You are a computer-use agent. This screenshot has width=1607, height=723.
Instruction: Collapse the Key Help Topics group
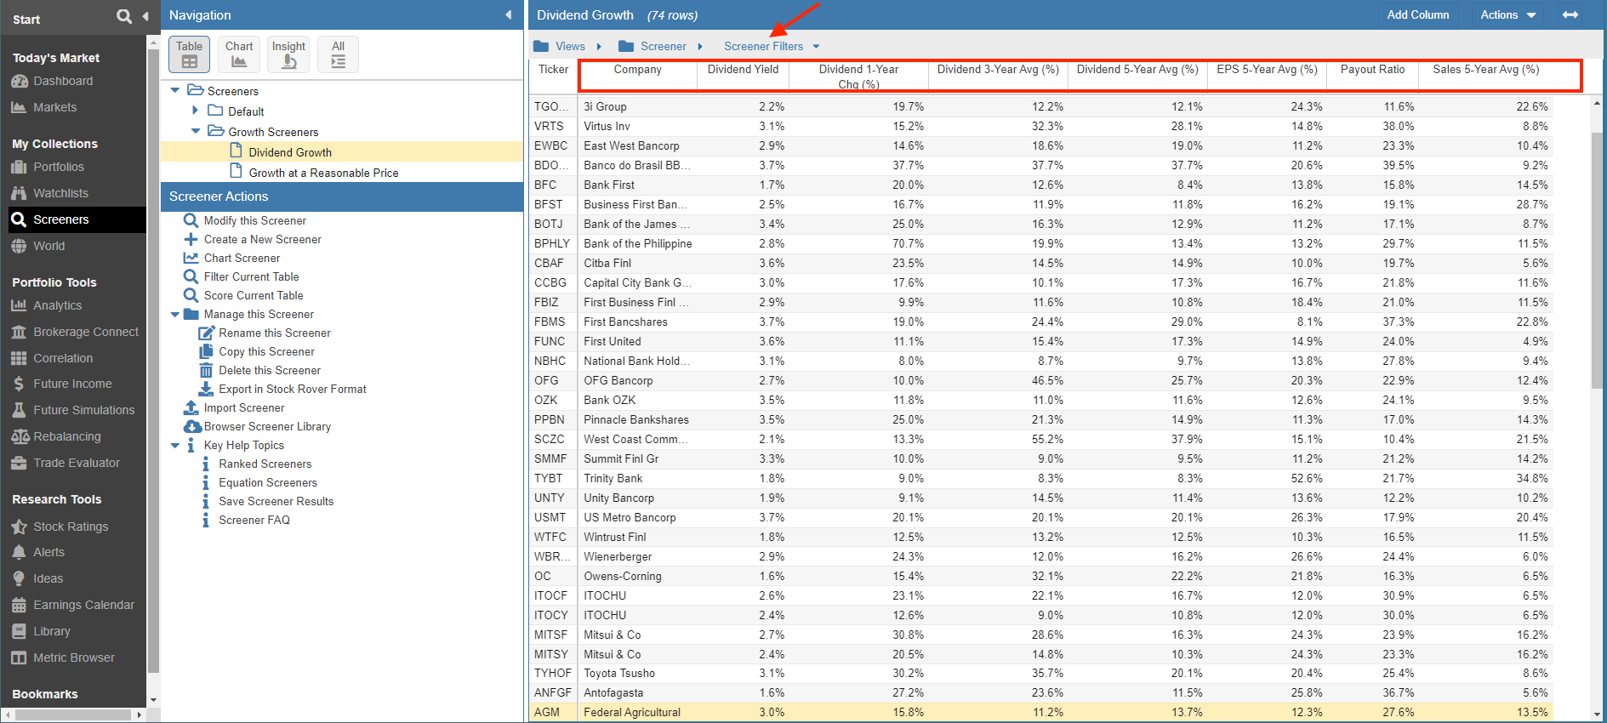pyautogui.click(x=175, y=445)
